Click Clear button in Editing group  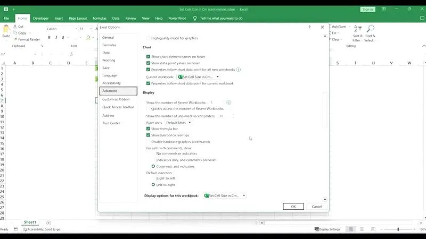pyautogui.click(x=335, y=39)
